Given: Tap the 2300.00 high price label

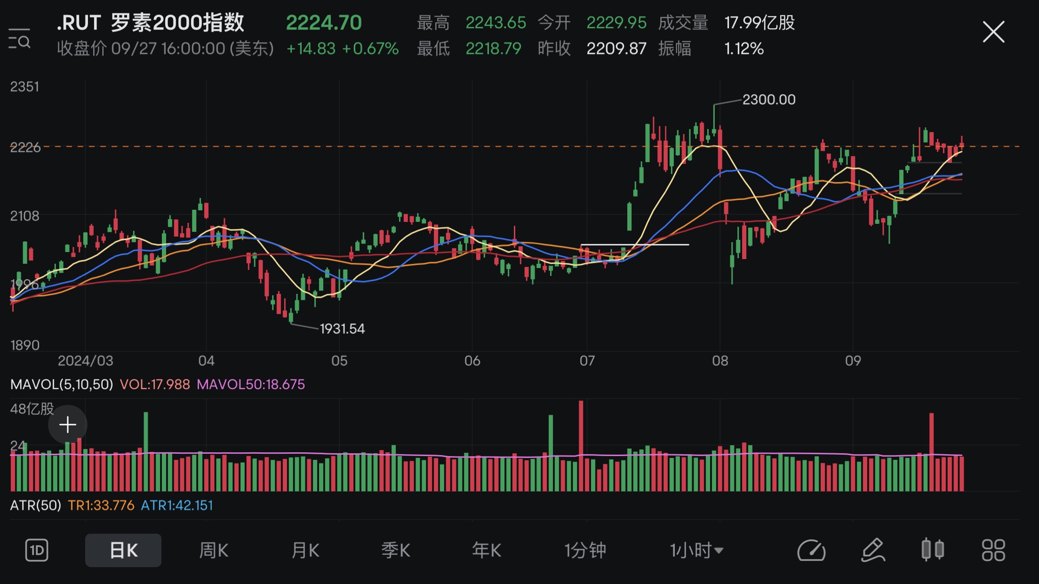Looking at the screenshot, I should [x=769, y=99].
